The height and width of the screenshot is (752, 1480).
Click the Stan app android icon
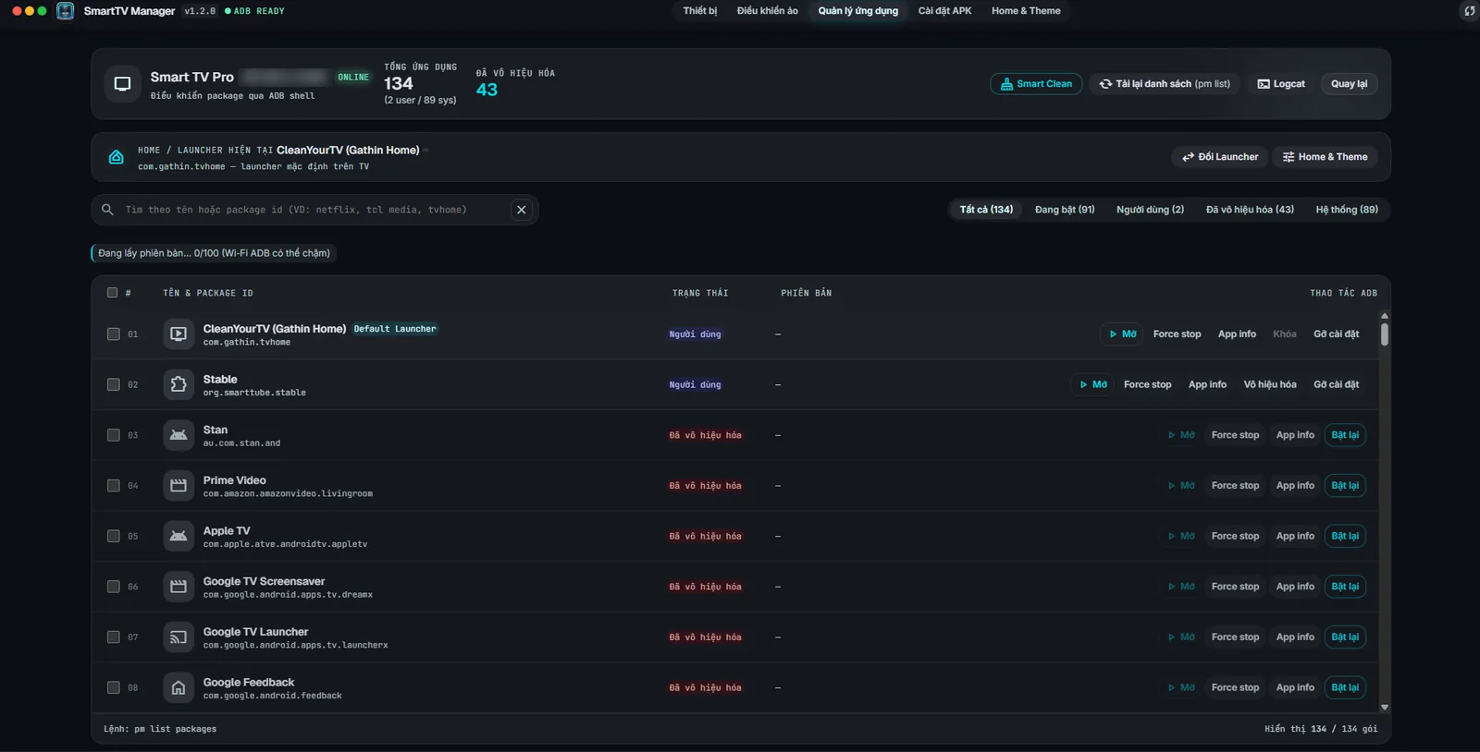[x=179, y=435]
